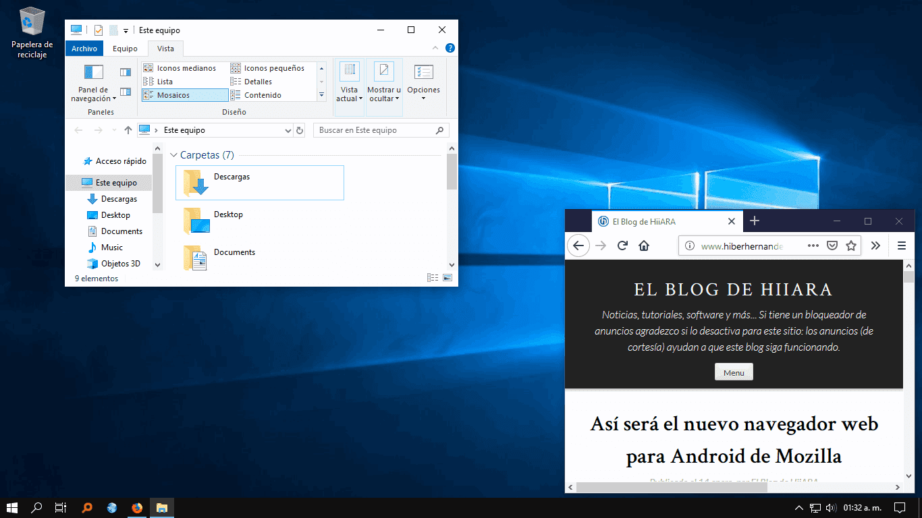Open the Customize Quick Access Toolbar arrow
Viewport: 922px width, 518px height.
pos(126,30)
